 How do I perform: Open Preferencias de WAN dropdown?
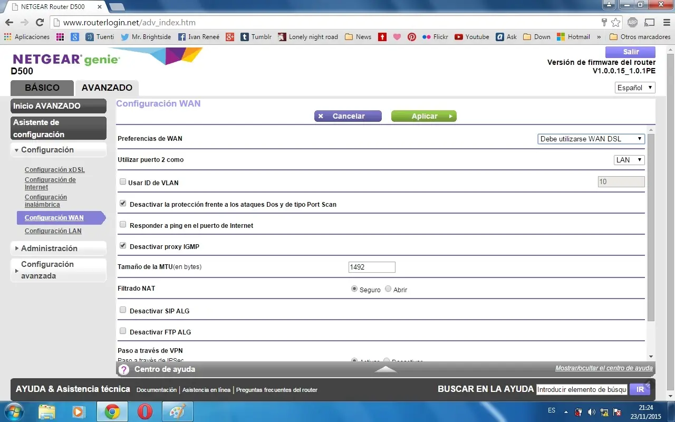pos(591,139)
